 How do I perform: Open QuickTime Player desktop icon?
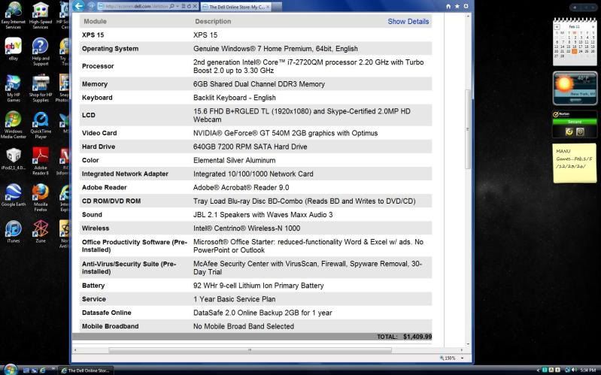41,125
